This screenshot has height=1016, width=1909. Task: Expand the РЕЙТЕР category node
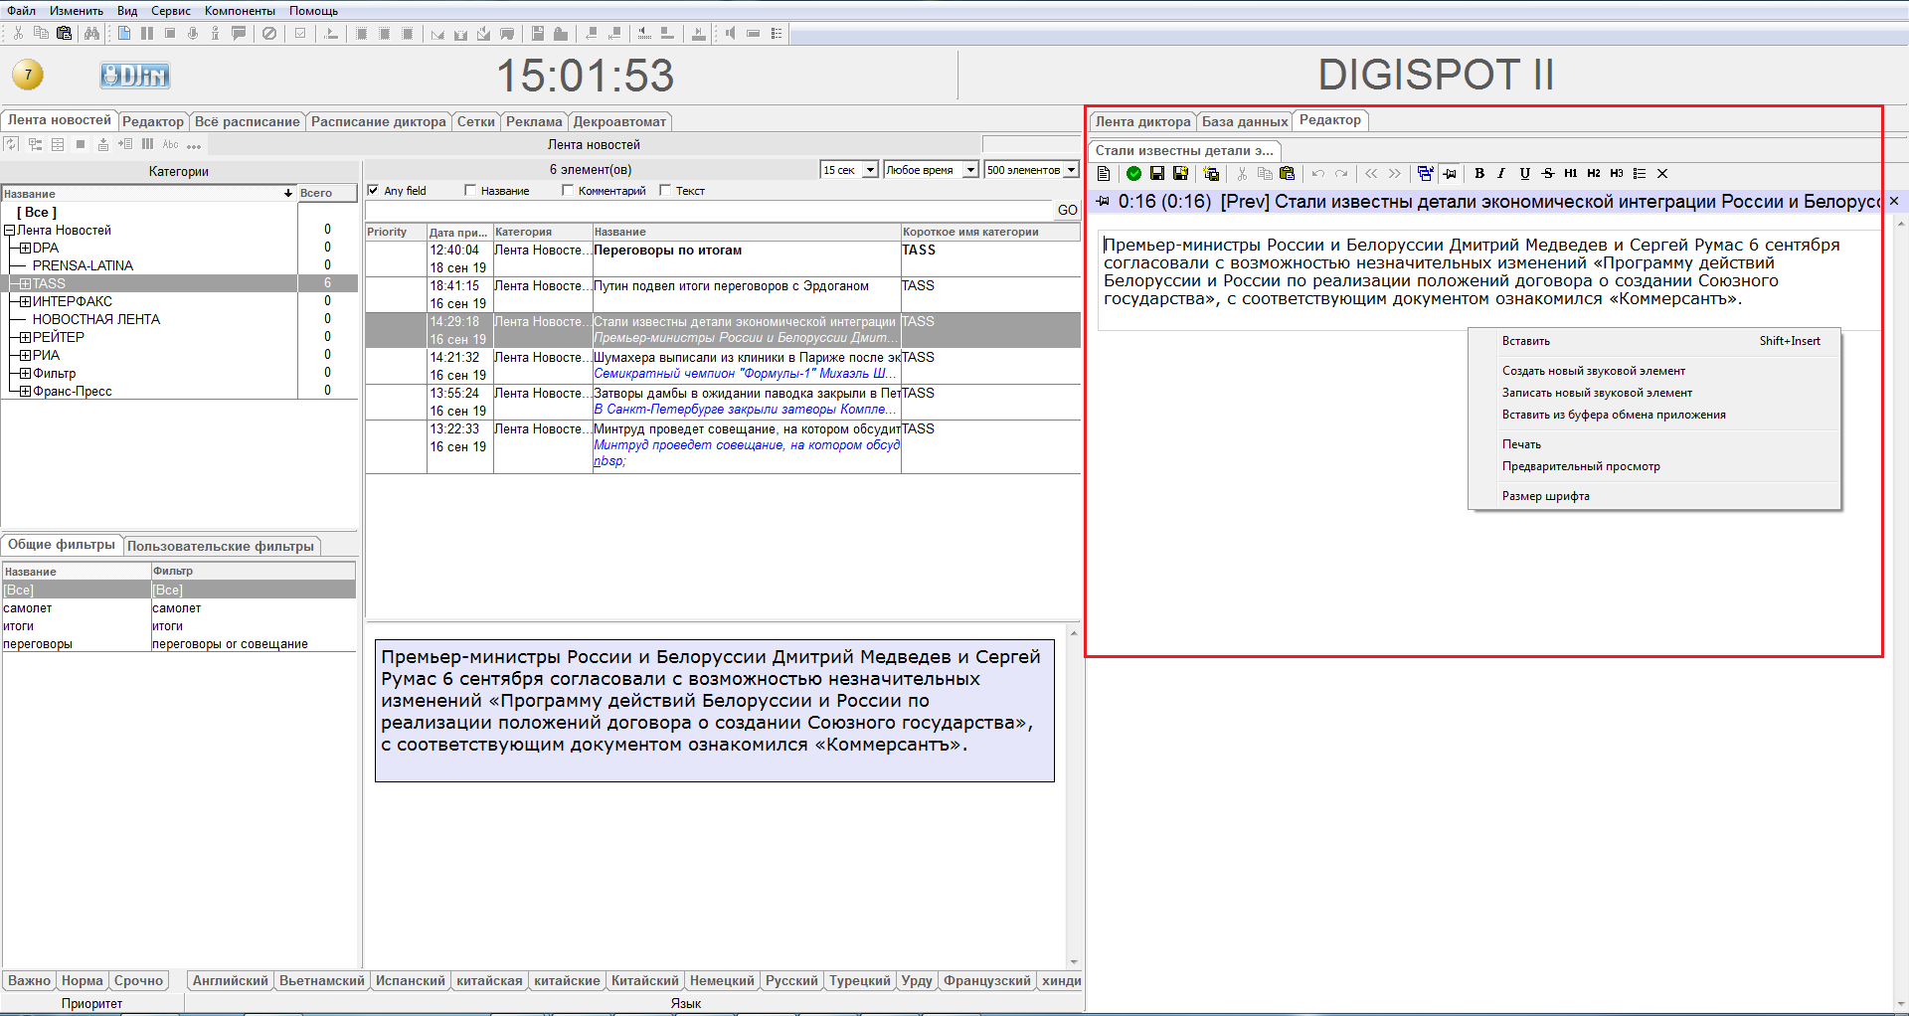pos(25,338)
